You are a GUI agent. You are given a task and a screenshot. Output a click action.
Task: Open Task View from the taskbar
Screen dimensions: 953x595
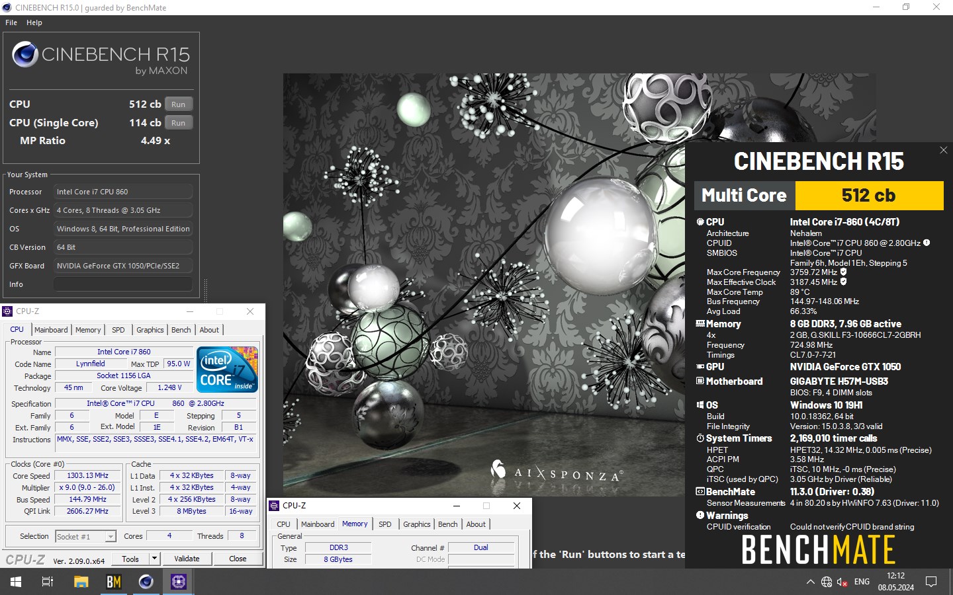[48, 582]
